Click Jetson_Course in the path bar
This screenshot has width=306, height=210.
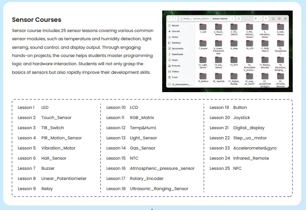(x=201, y=18)
